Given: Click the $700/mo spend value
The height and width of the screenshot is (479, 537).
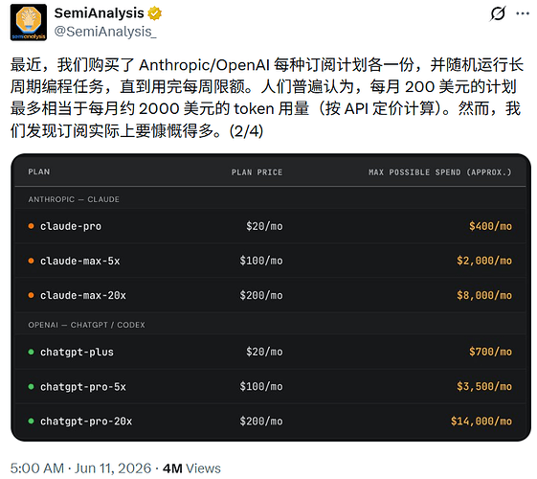Looking at the screenshot, I should pyautogui.click(x=490, y=352).
